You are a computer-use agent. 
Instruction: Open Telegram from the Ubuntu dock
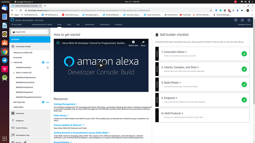click(5, 60)
